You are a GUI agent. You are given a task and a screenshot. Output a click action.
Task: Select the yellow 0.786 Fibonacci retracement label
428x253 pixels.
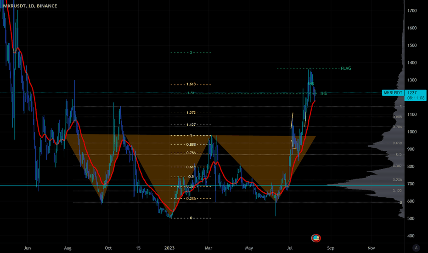pos(191,153)
